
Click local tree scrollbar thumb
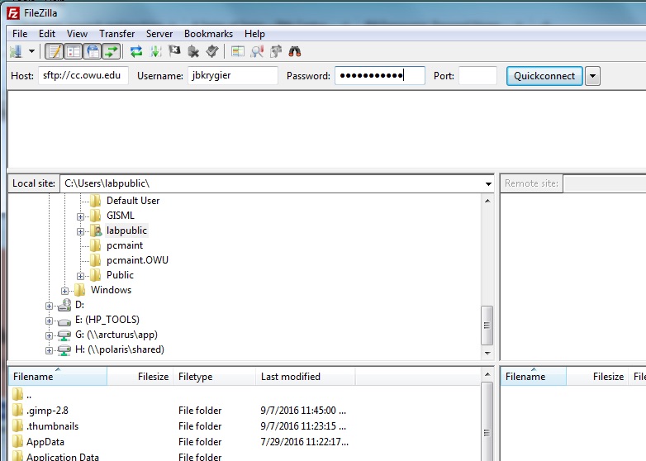point(487,325)
